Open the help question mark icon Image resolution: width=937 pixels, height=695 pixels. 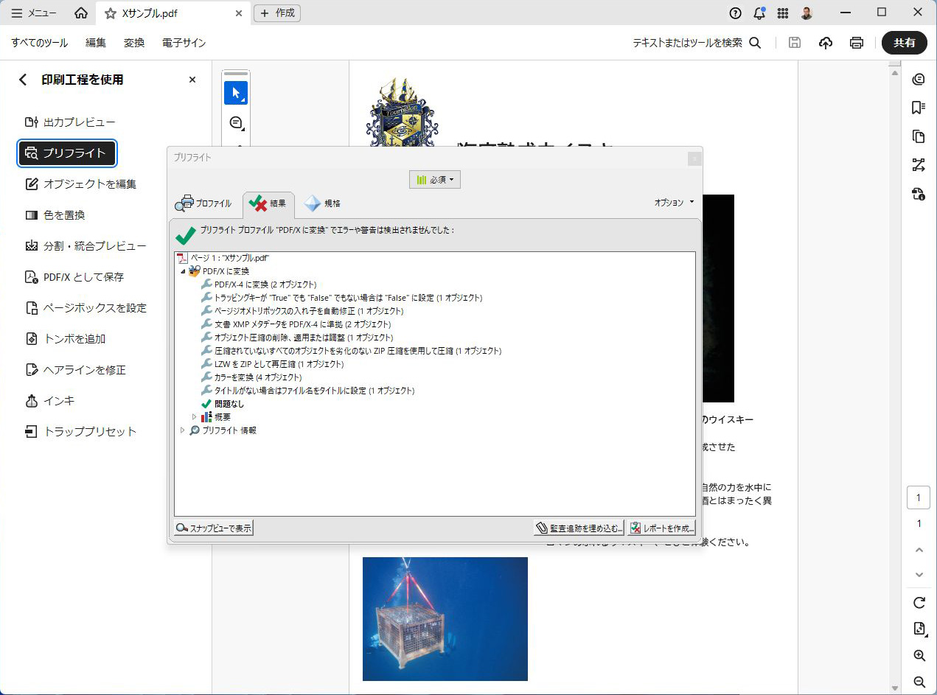735,13
